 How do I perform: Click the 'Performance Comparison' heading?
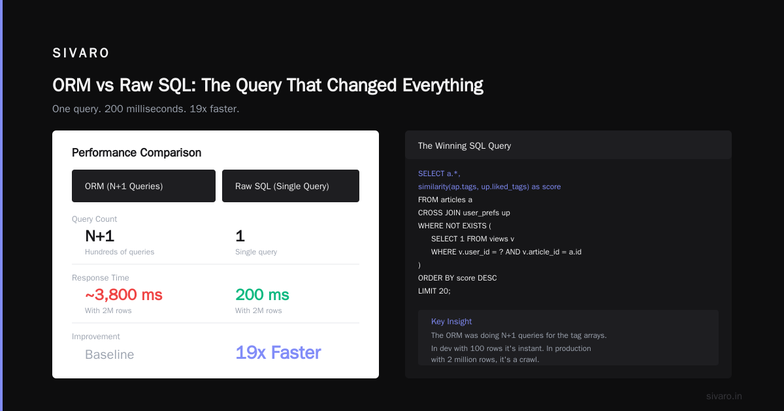point(137,153)
